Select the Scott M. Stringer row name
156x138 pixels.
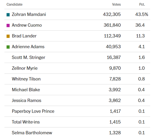click(28, 57)
